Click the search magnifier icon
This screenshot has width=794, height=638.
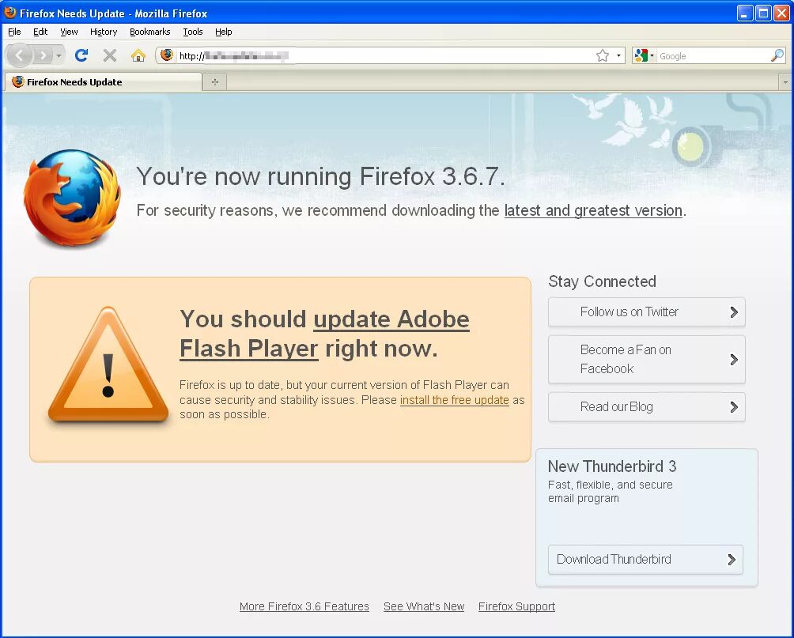click(x=777, y=55)
